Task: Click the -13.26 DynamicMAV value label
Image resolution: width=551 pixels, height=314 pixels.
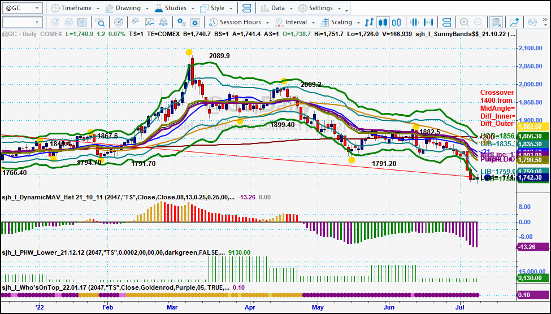Action: (x=533, y=247)
